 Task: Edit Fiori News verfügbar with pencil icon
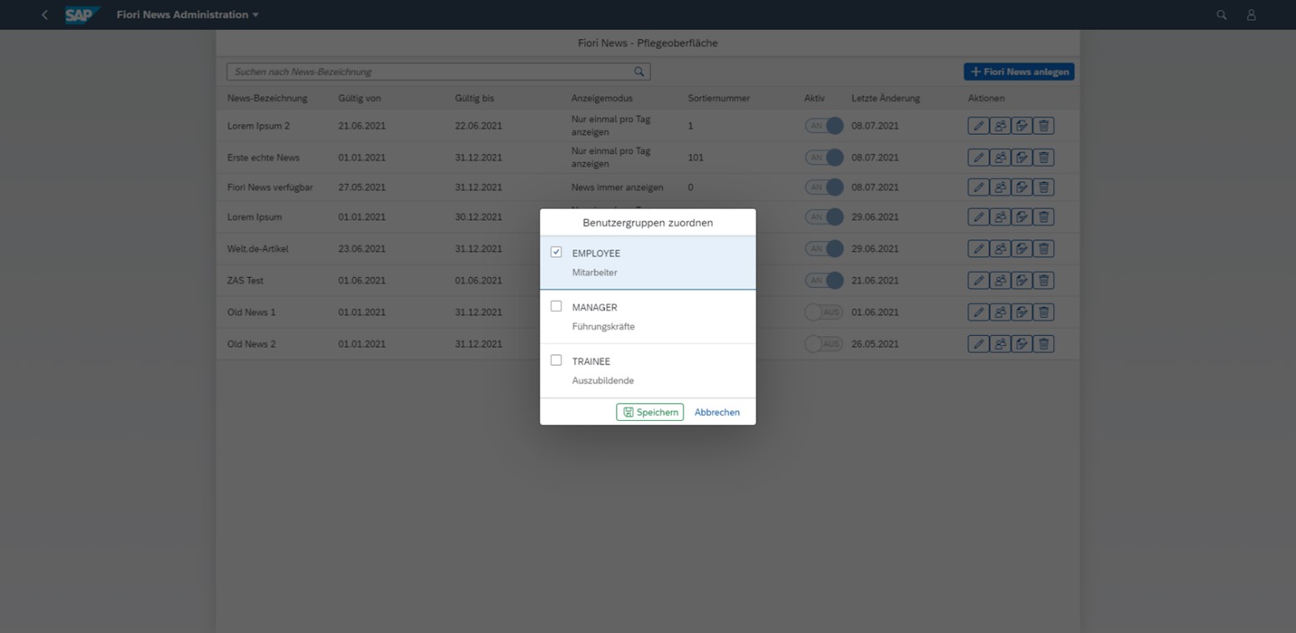(978, 187)
